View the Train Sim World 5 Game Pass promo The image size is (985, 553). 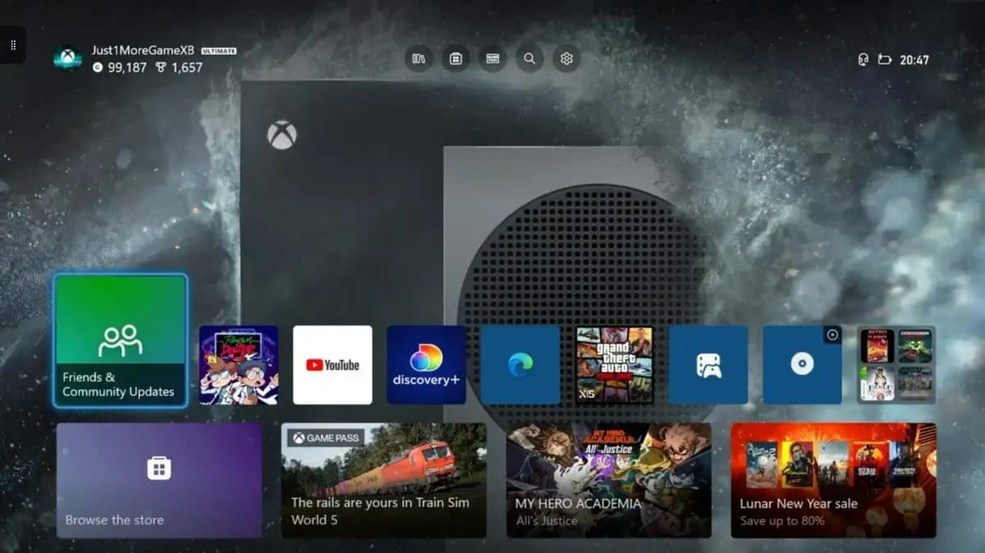(x=383, y=480)
